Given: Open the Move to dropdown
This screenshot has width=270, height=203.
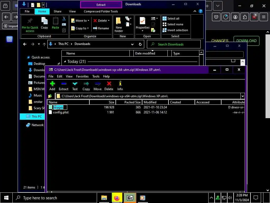Looking at the screenshot, I should pos(80,21).
